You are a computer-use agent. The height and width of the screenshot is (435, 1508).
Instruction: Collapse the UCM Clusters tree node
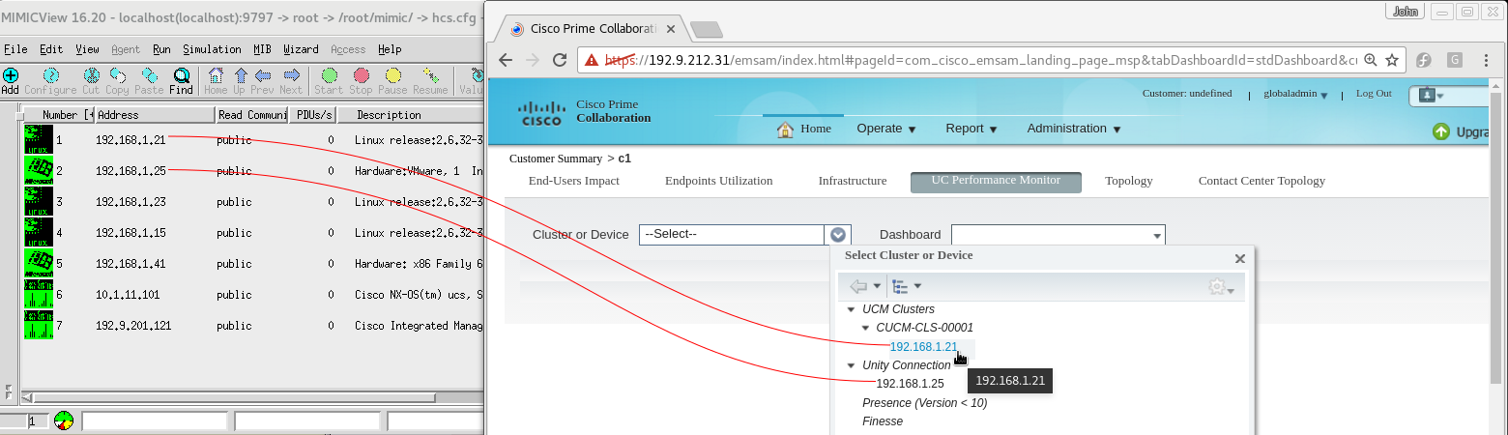[x=852, y=310]
